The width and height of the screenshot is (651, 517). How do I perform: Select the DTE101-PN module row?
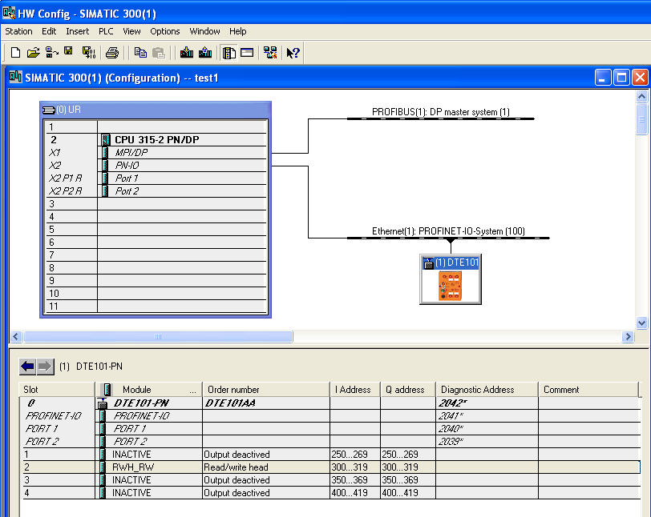(330, 403)
